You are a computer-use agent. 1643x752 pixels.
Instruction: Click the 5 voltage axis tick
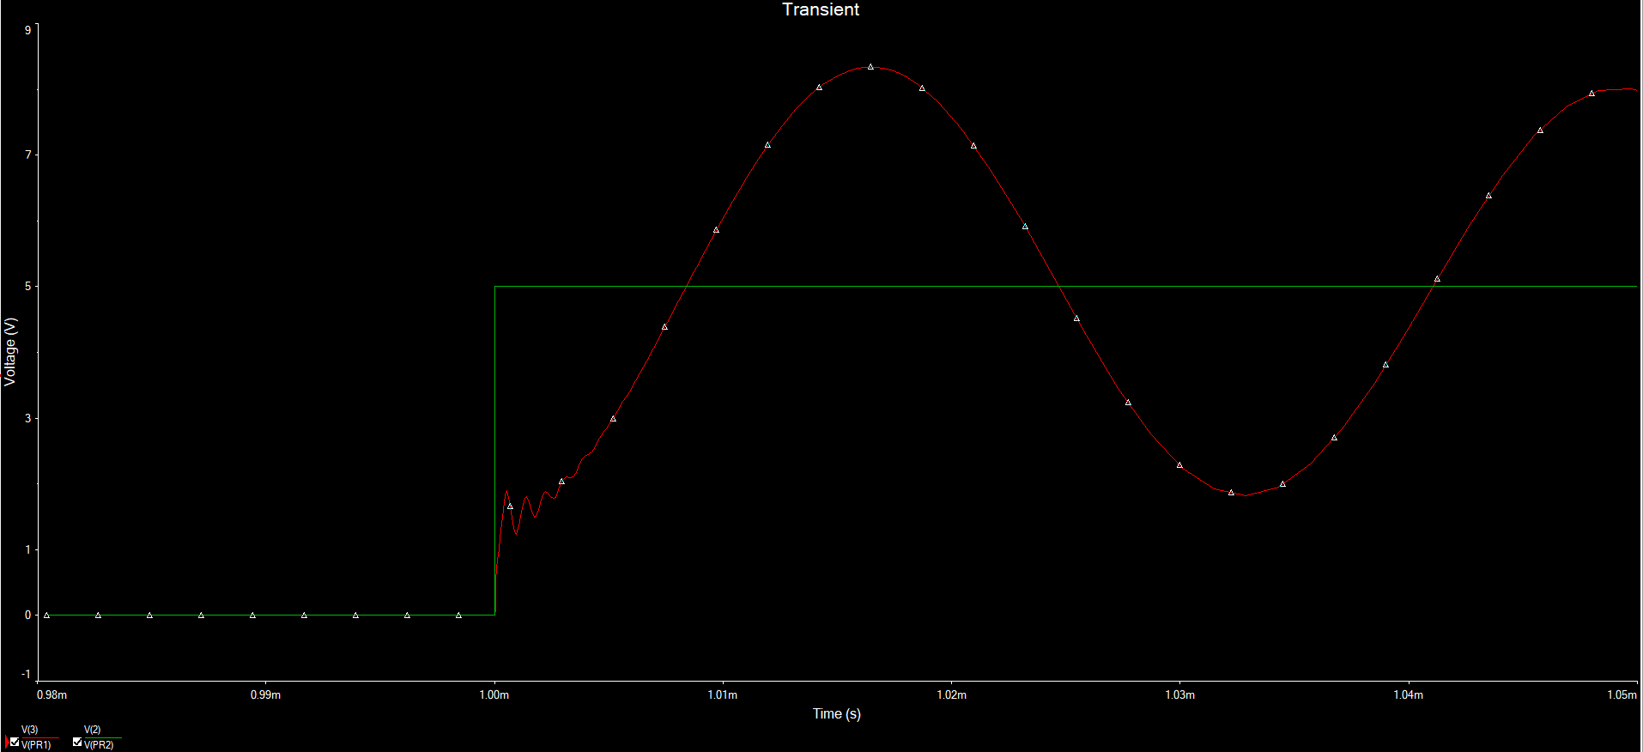28,286
